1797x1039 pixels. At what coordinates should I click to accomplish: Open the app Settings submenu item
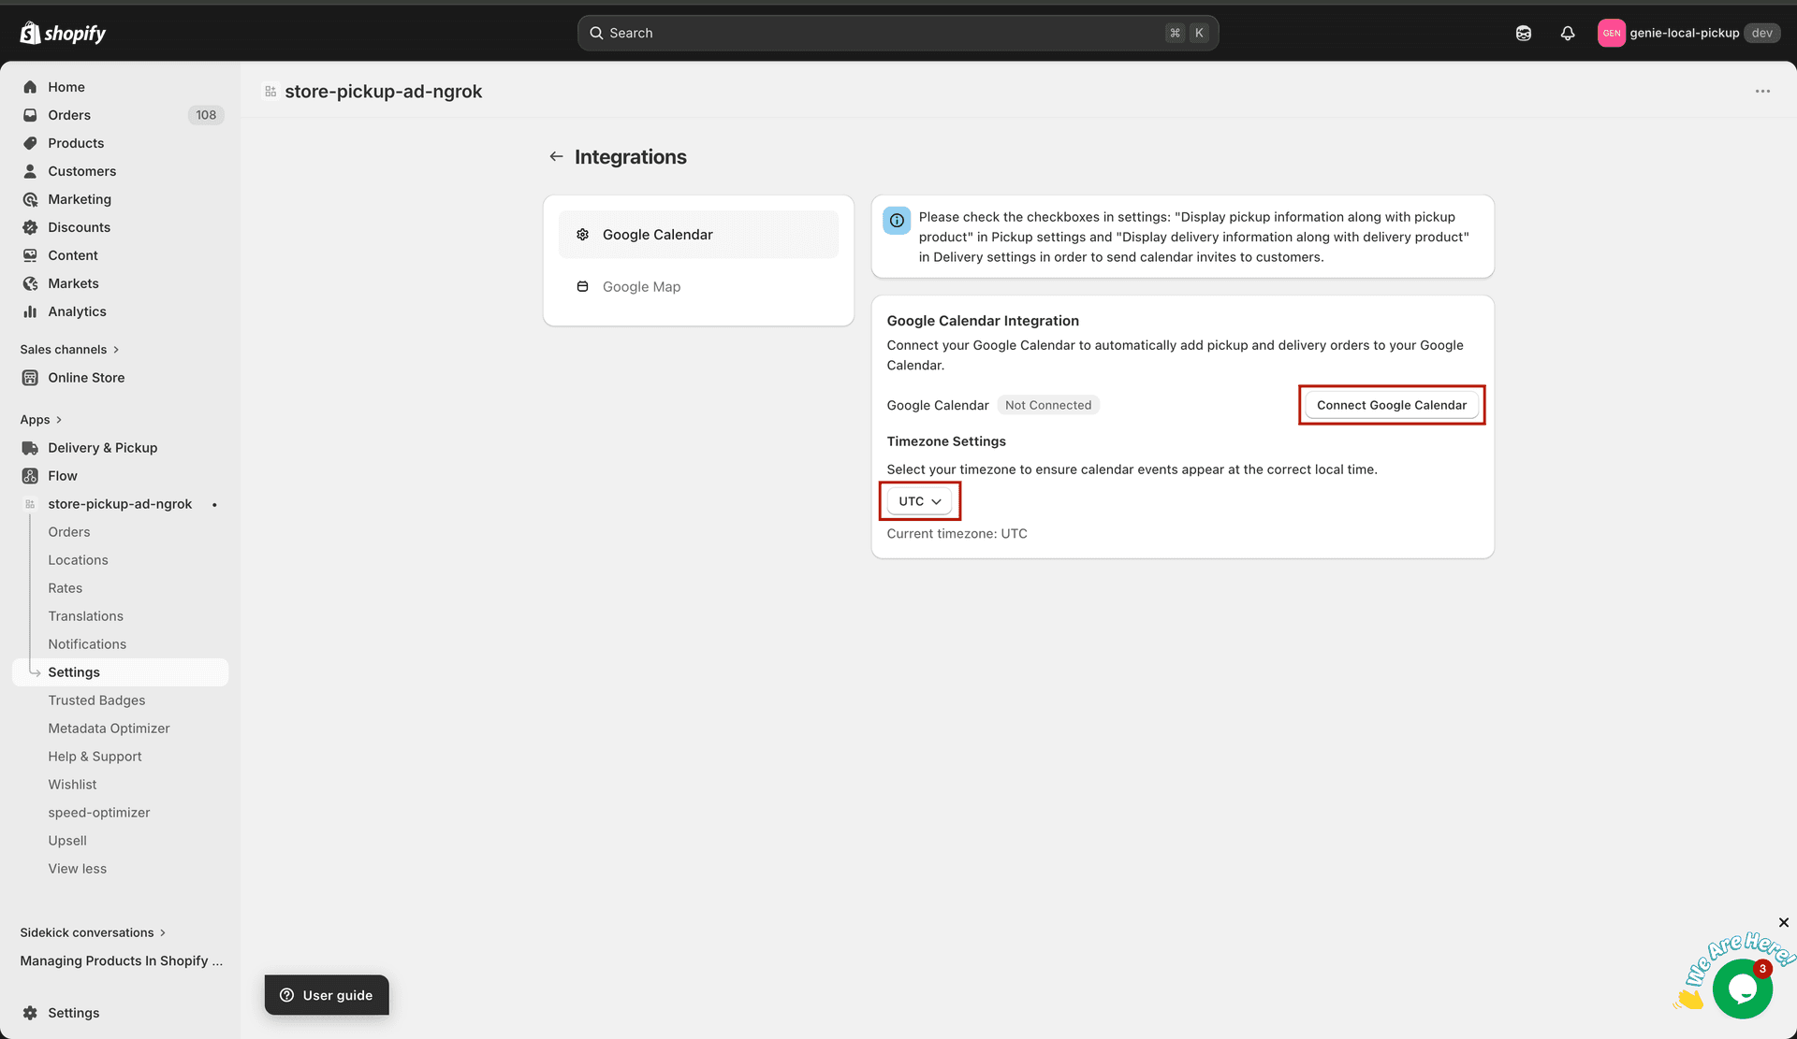[x=121, y=672]
